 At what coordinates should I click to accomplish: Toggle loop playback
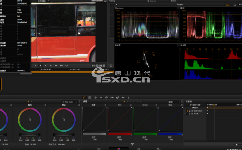tap(67, 65)
